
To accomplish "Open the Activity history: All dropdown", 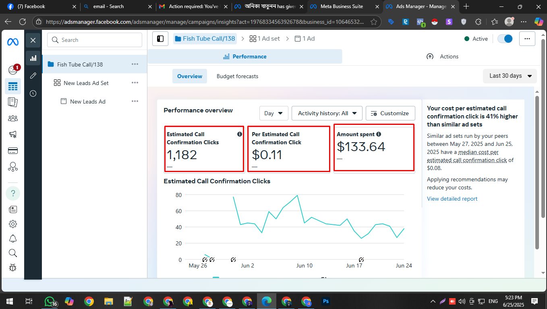I will 327,113.
